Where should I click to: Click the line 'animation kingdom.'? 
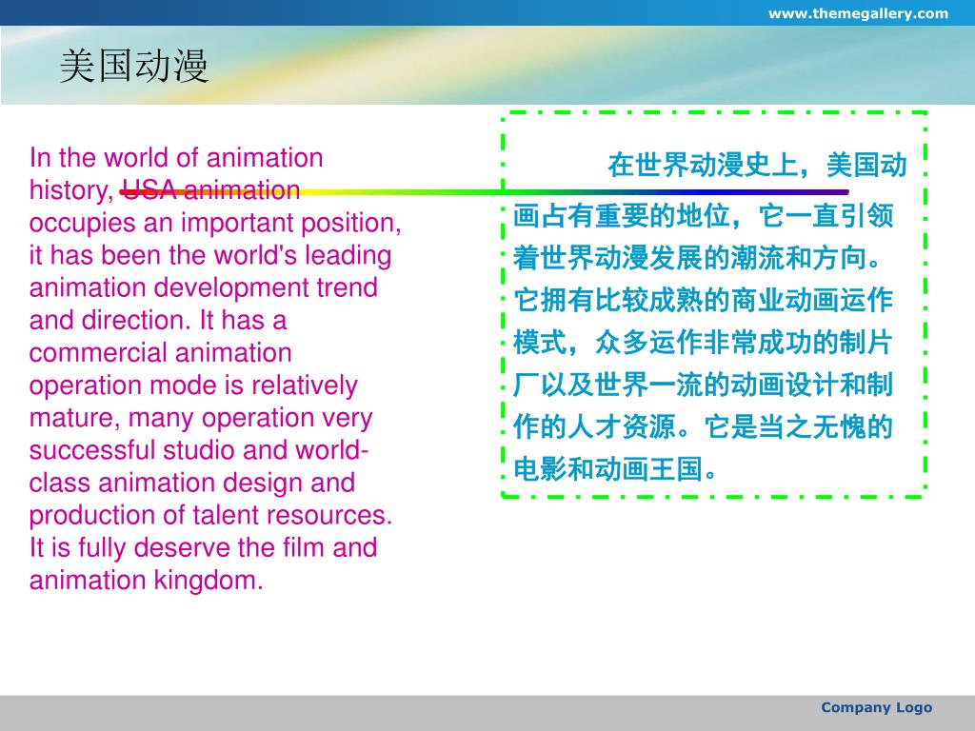pyautogui.click(x=146, y=580)
